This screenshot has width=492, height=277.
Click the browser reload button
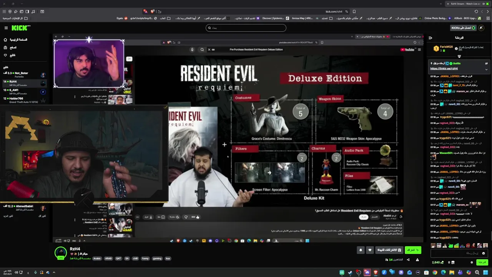click(476, 12)
